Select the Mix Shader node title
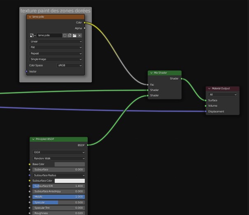The image size is (249, 215). [x=160, y=73]
